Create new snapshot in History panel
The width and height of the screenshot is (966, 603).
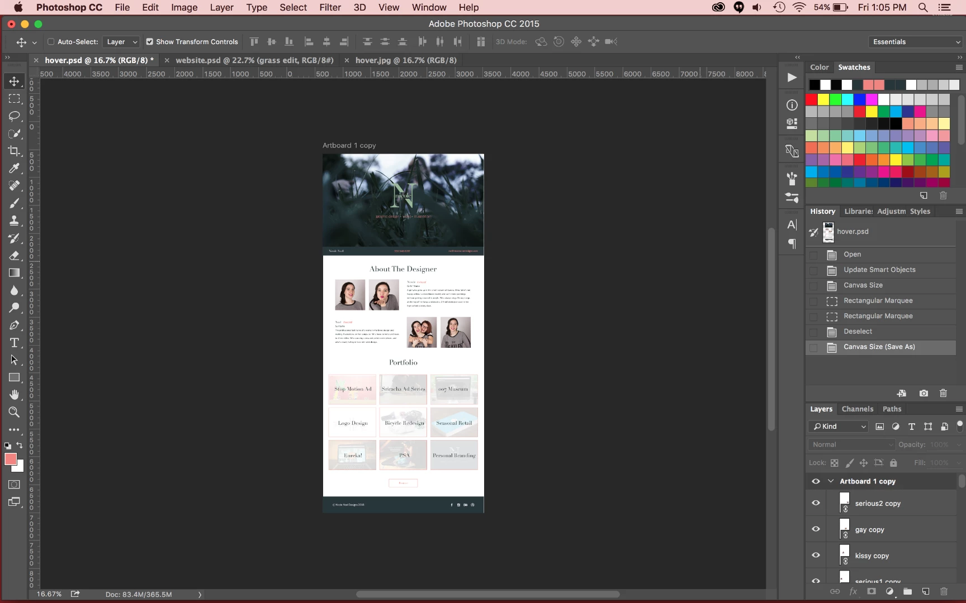coord(924,393)
